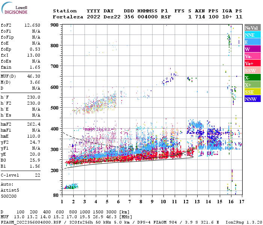This screenshot has height=225, width=263.
Task: Select the NNE legend swatch
Action: click(252, 35)
